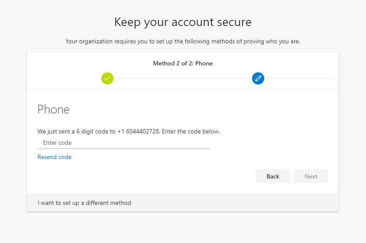
Task: Click the word 'Phone' in the method header
Action: point(204,64)
